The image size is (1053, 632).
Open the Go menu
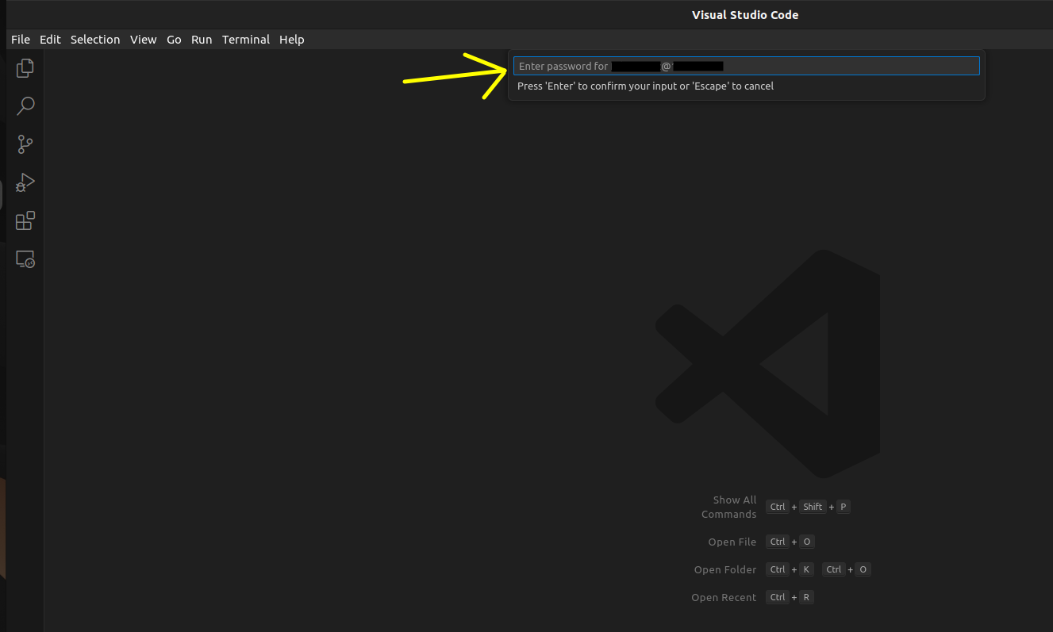coord(174,40)
